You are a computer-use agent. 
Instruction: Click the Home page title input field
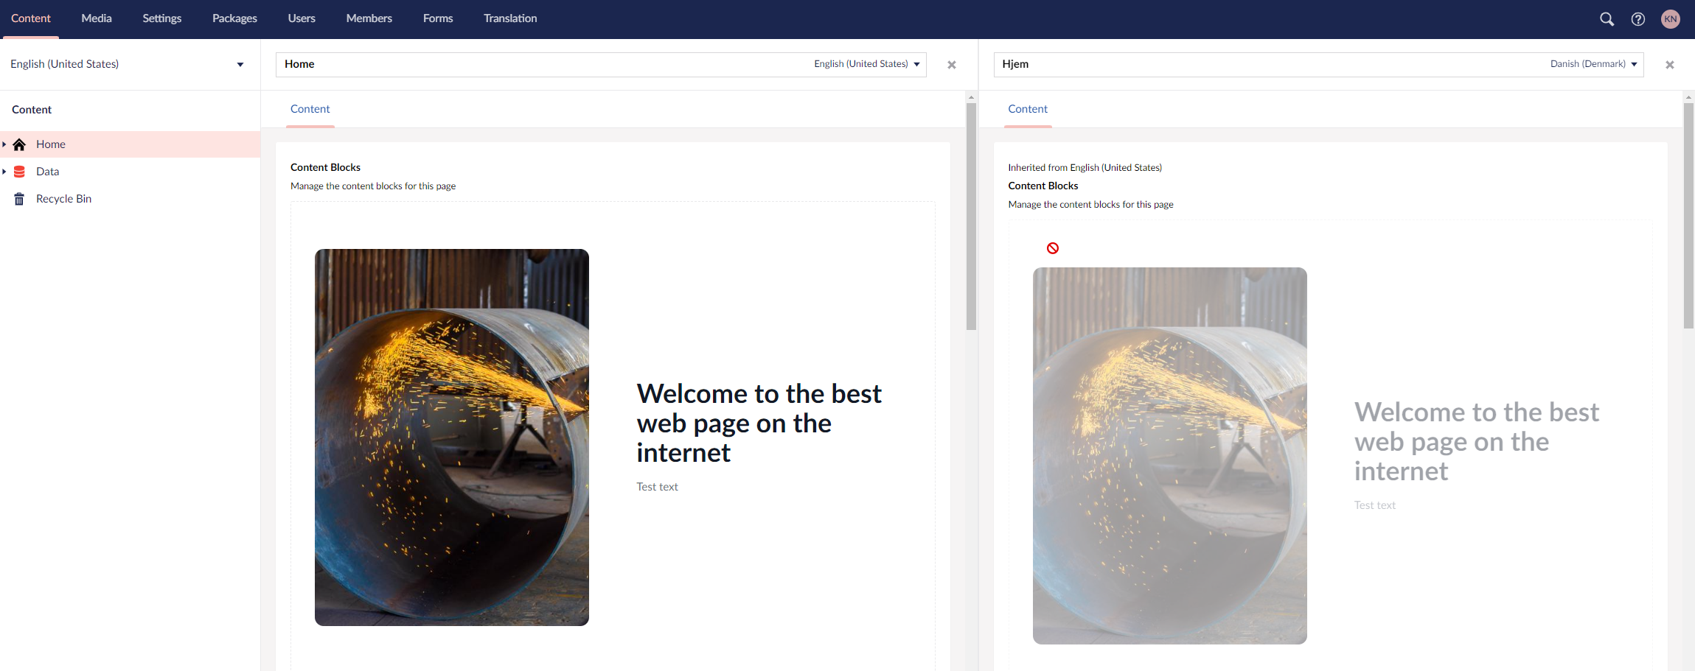516,64
